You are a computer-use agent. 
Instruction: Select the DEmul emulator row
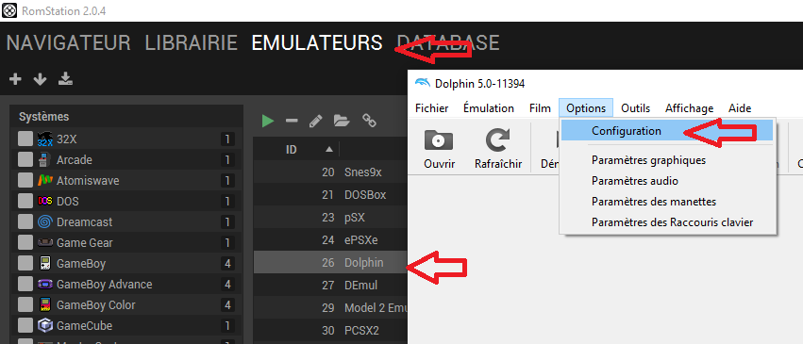coord(330,286)
